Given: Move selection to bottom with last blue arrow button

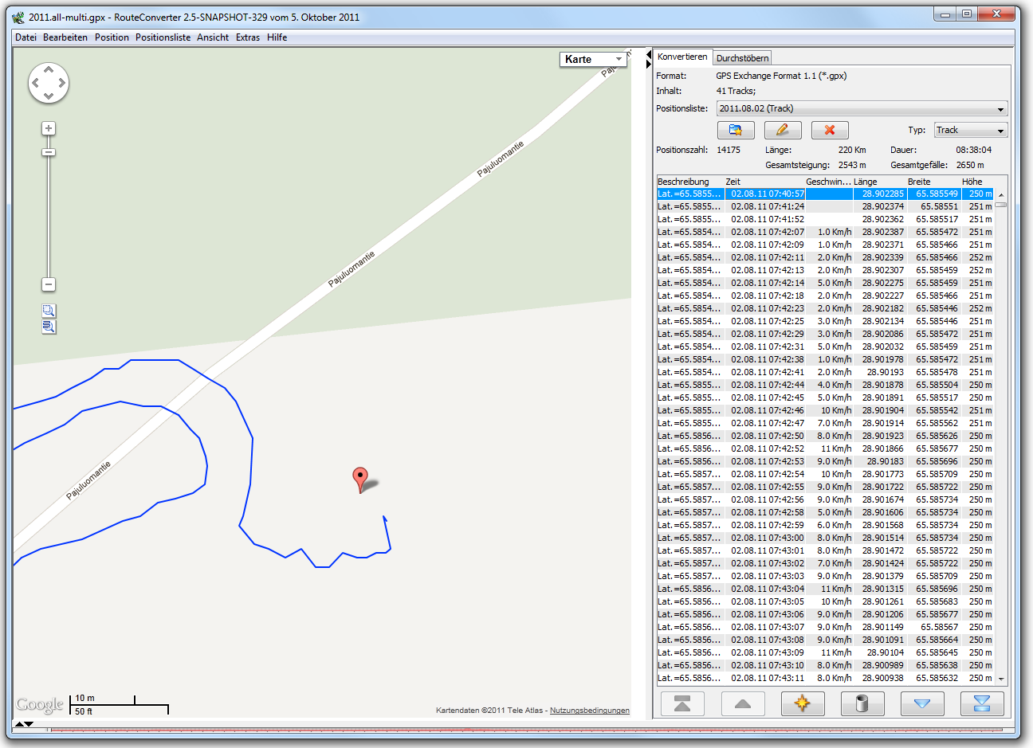Looking at the screenshot, I should point(981,703).
